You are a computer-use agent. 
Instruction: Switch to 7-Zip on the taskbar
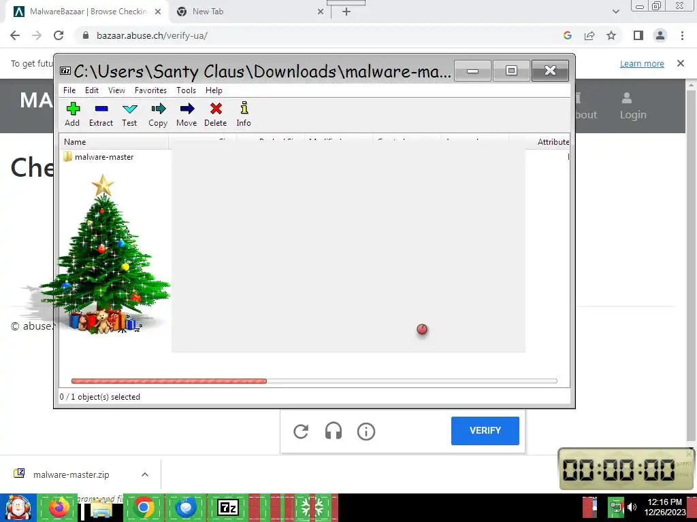point(228,508)
